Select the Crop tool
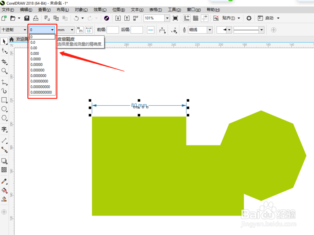Image resolution: width=314 pixels, height=235 pixels. pyautogui.click(x=4, y=62)
